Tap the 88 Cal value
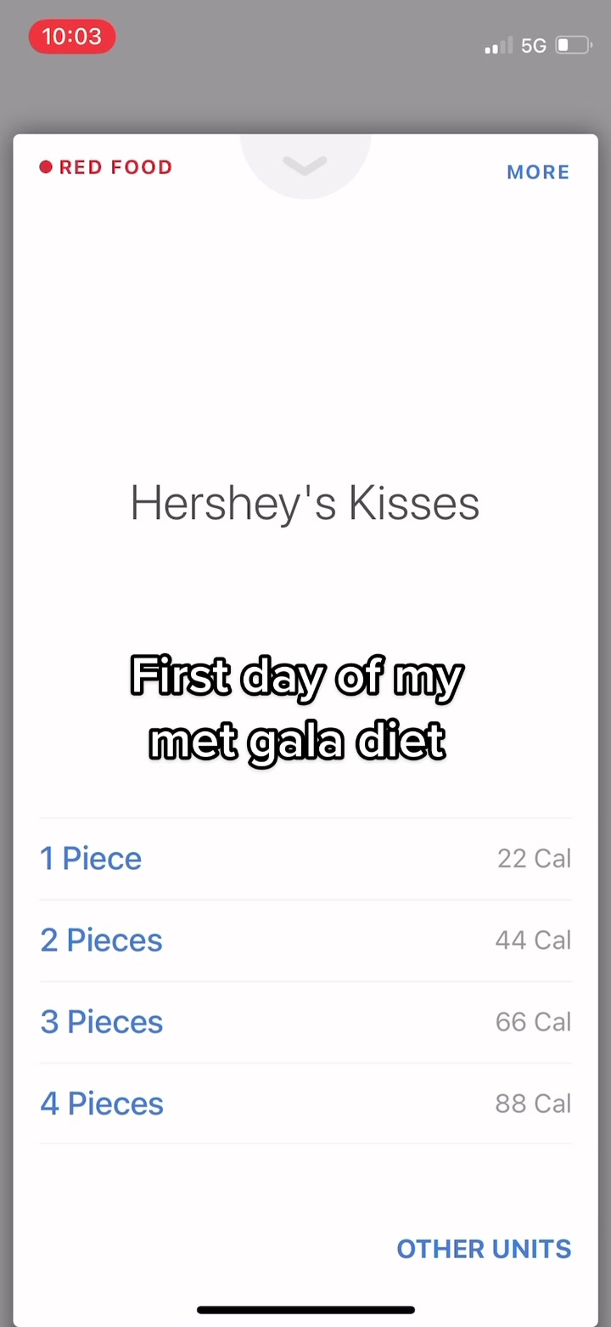Screen dimensions: 611x1327 [x=533, y=1103]
